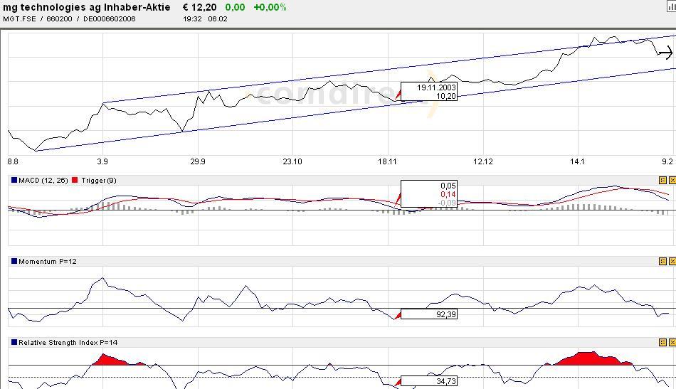Click the price € 12,20
This screenshot has height=389, width=676.
[x=200, y=7]
